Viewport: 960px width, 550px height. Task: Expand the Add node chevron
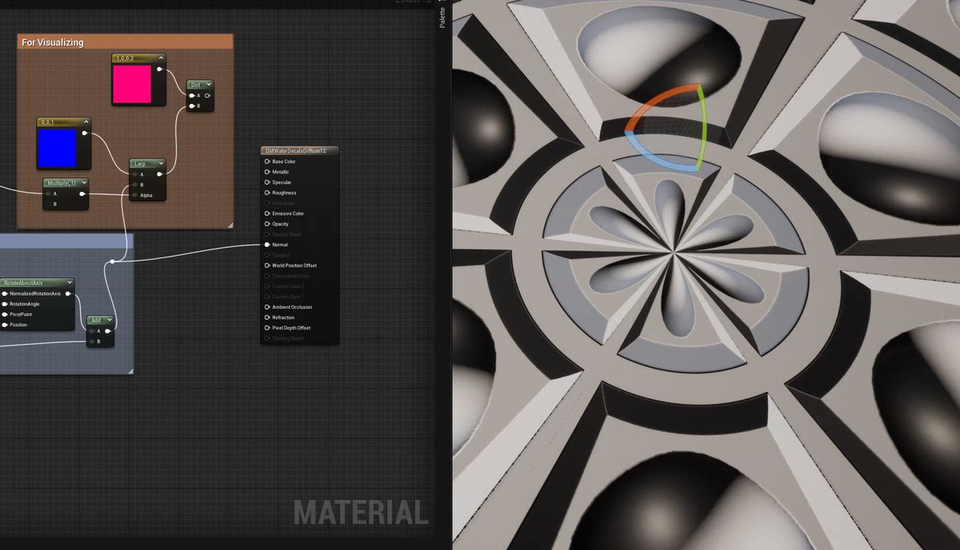pos(108,321)
